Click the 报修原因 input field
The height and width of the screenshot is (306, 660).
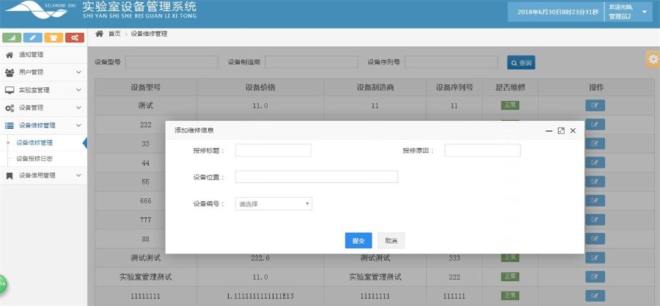[483, 150]
